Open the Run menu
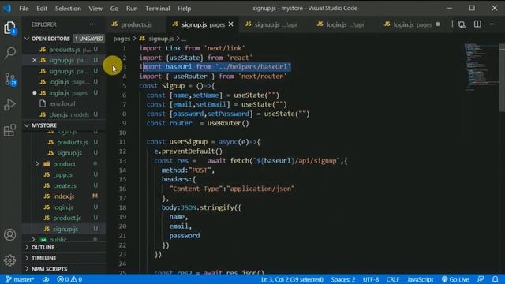The image size is (505, 284). coord(132,9)
